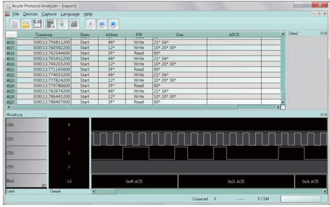Click the table's horizontal scrollbar left arrow
330x207 pixels.
(x=8, y=107)
